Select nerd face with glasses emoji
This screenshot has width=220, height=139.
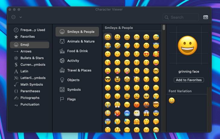(156, 71)
